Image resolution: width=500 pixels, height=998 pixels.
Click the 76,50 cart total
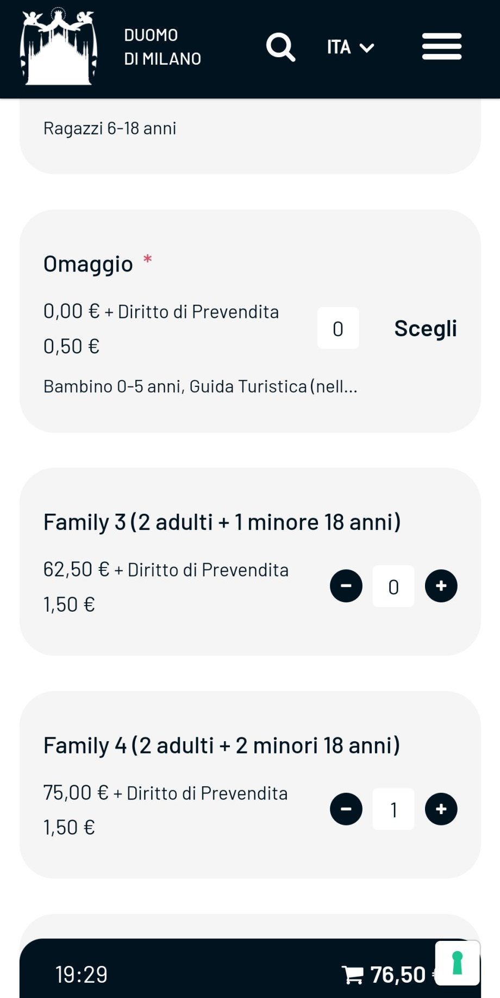[x=398, y=975]
